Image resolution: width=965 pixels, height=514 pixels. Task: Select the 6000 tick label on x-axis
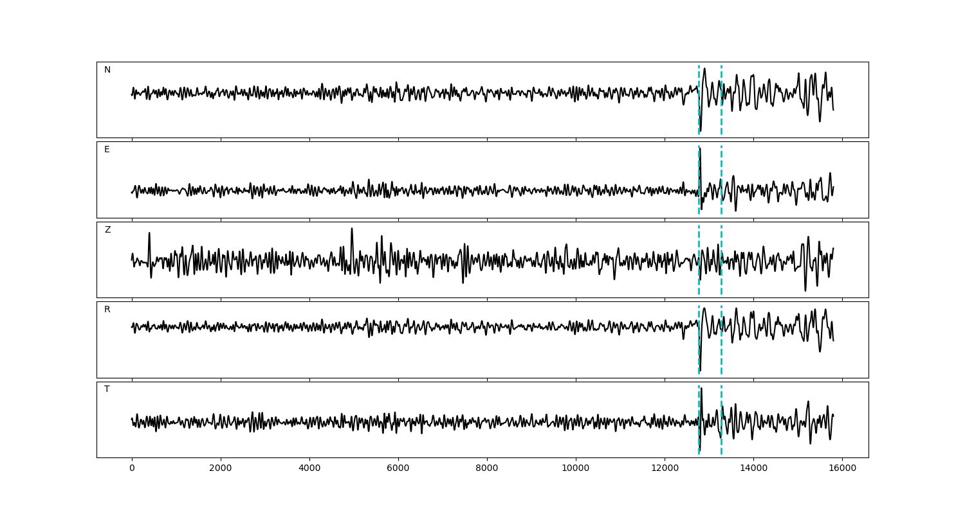pos(398,469)
